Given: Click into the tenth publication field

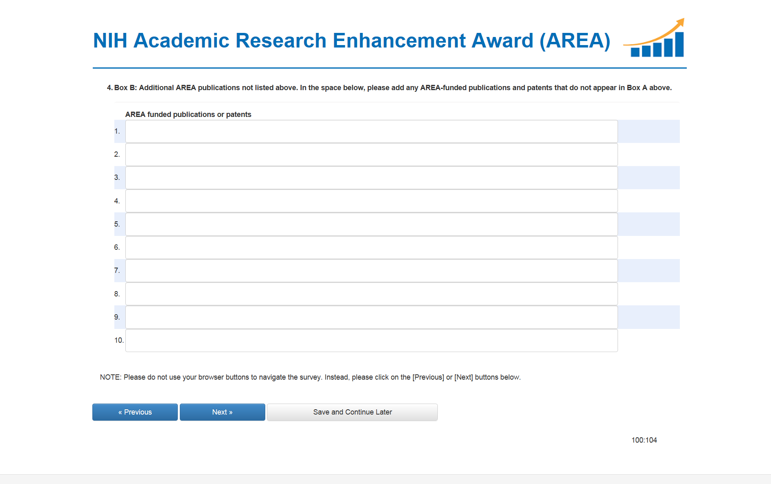Looking at the screenshot, I should (x=371, y=340).
